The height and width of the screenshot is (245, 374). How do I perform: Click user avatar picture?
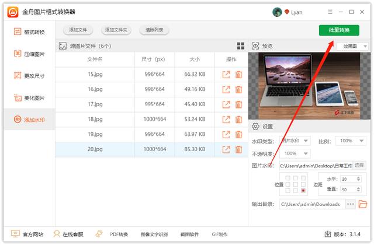point(277,12)
